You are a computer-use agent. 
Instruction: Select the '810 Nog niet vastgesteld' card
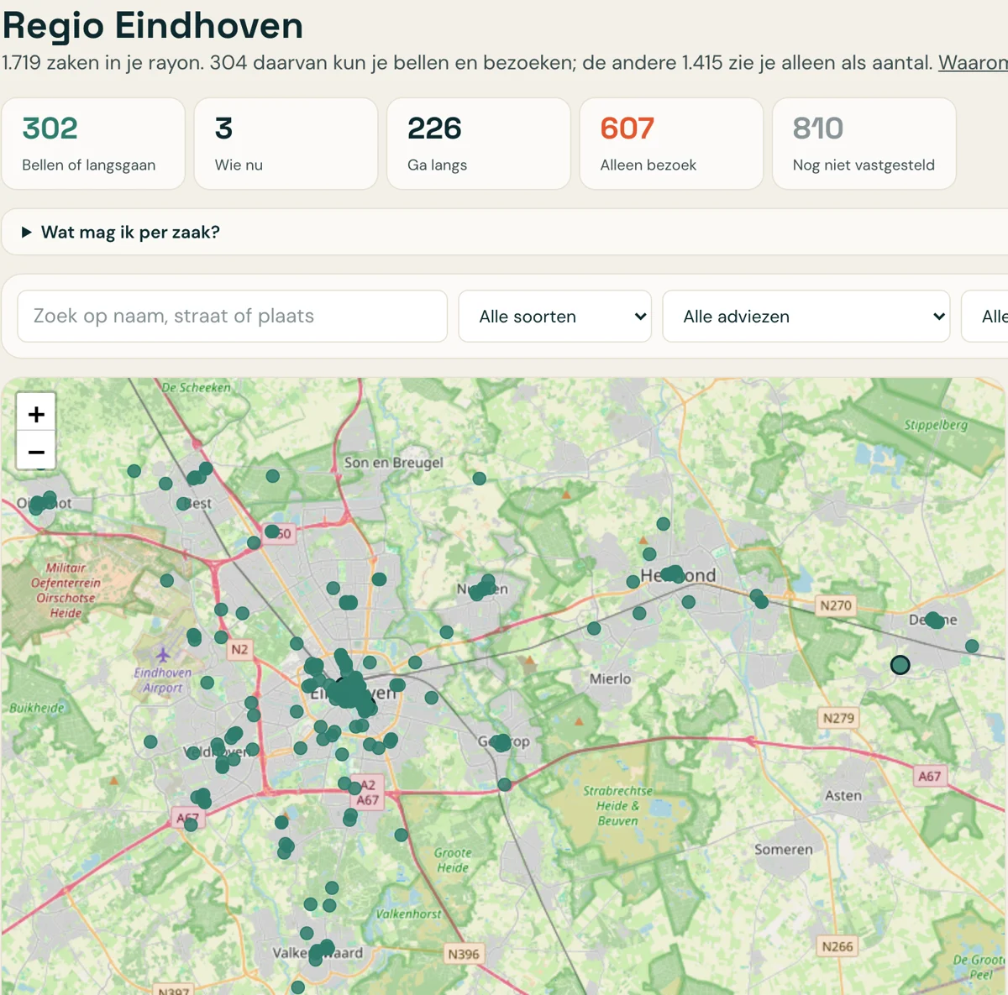[x=864, y=144]
